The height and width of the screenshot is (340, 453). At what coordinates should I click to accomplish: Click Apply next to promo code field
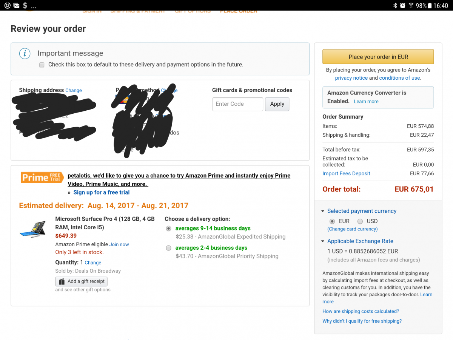pyautogui.click(x=277, y=104)
